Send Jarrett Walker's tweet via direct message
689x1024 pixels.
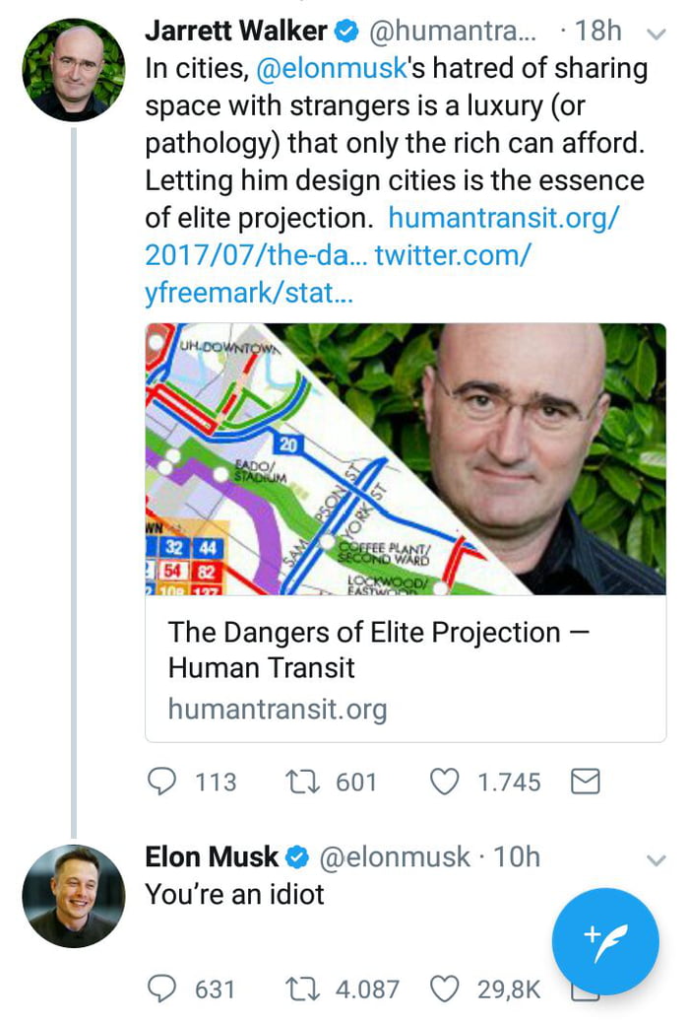point(586,783)
